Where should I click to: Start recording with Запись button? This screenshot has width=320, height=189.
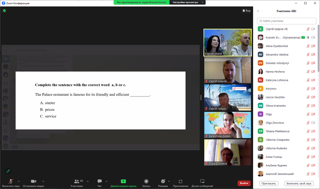tap(146, 183)
